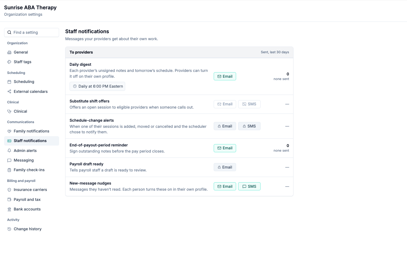Image resolution: width=407 pixels, height=262 pixels.
Task: Toggle SMS for New-message nudges
Action: pos(249,186)
